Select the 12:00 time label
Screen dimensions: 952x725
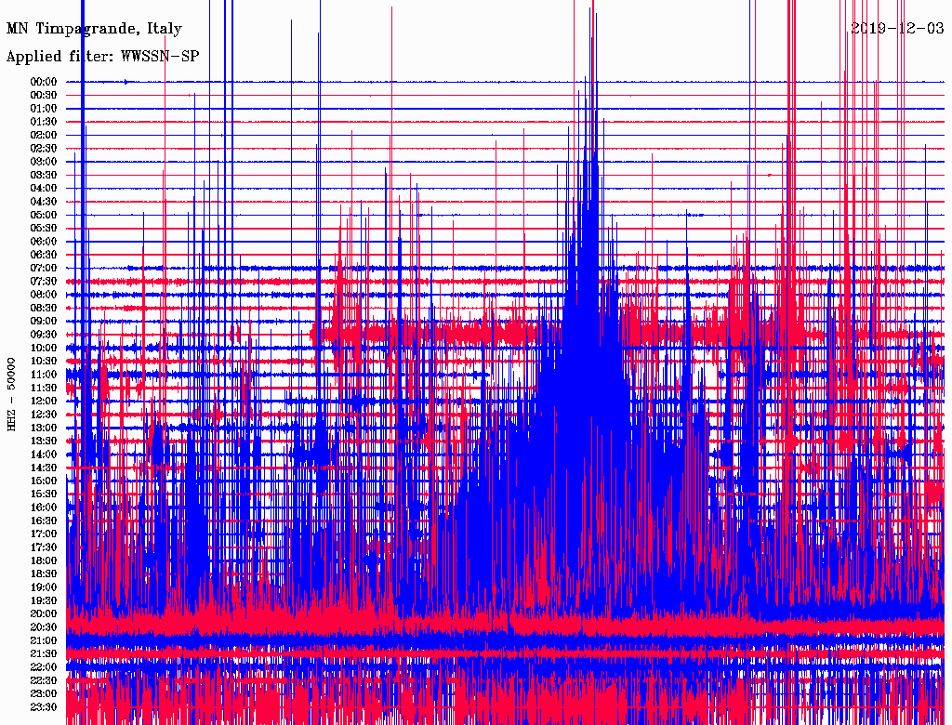44,401
